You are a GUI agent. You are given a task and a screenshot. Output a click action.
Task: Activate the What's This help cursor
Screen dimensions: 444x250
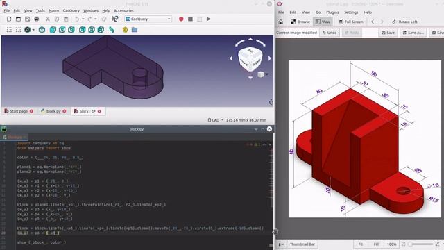coord(114,19)
